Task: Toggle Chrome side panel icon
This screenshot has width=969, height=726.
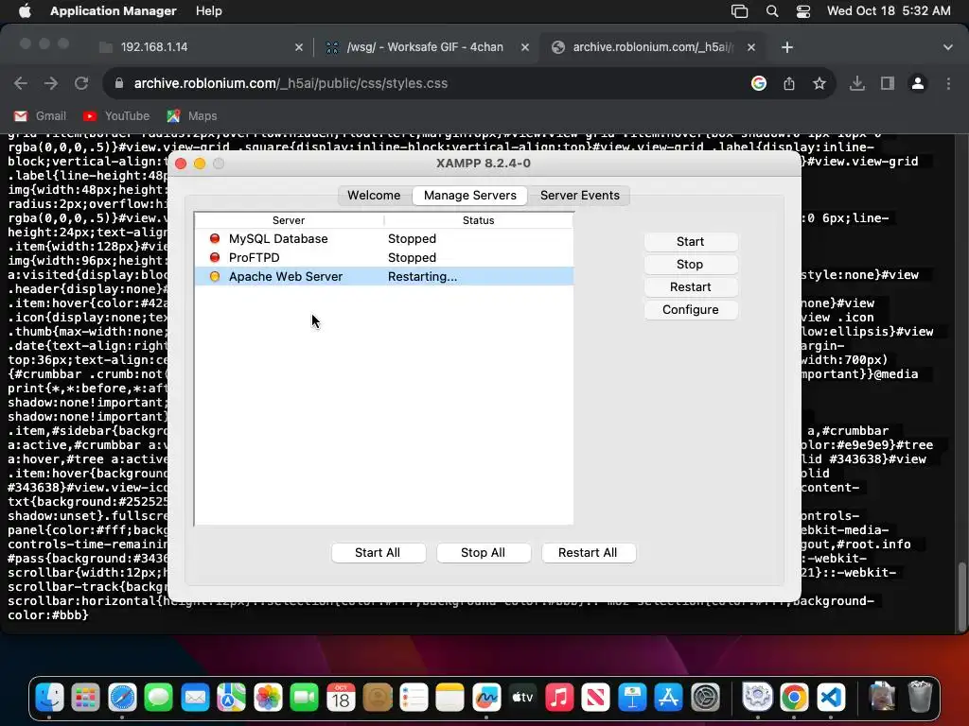Action: (888, 83)
